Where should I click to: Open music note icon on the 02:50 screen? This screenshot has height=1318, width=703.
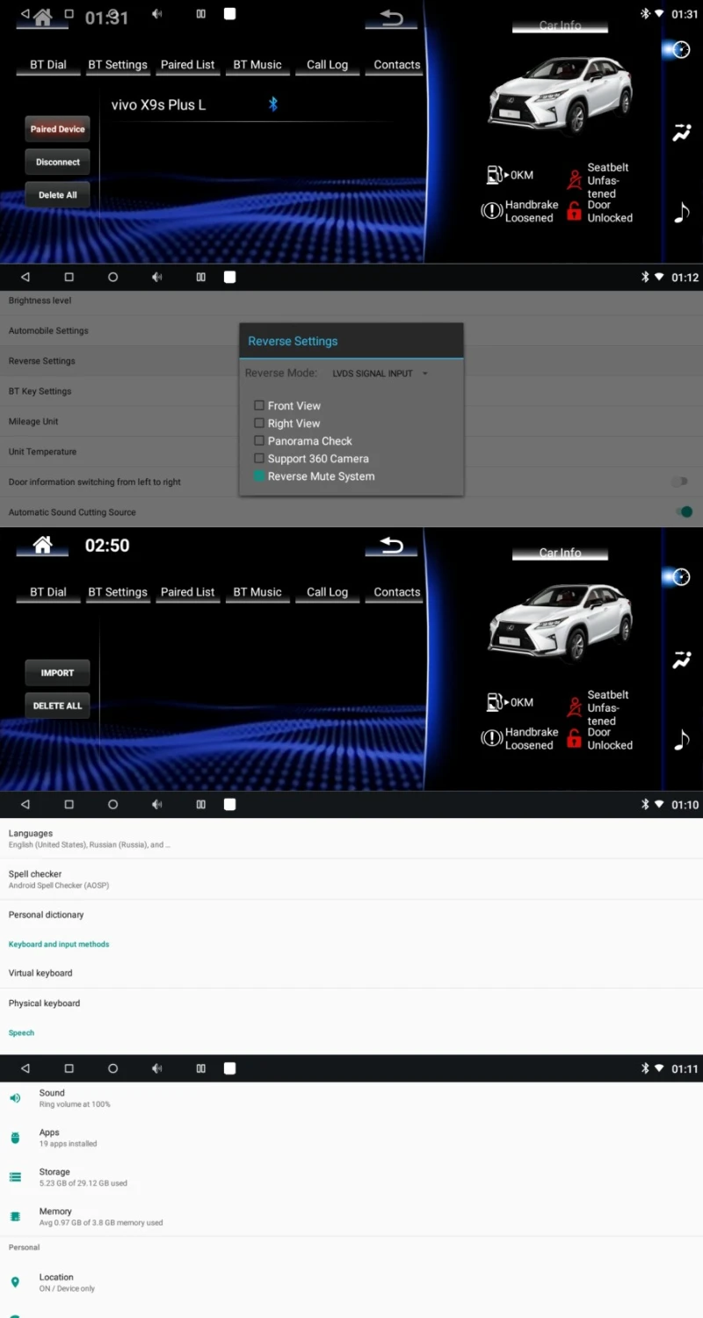(x=681, y=740)
